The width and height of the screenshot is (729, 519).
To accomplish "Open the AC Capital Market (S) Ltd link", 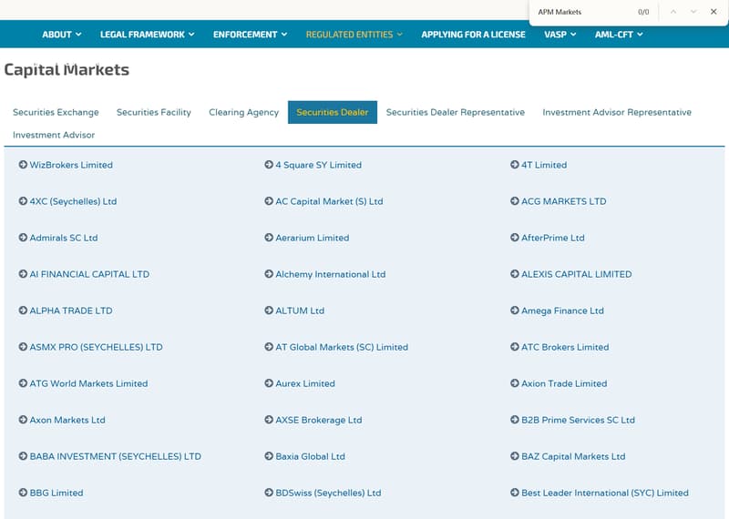I will 329,201.
